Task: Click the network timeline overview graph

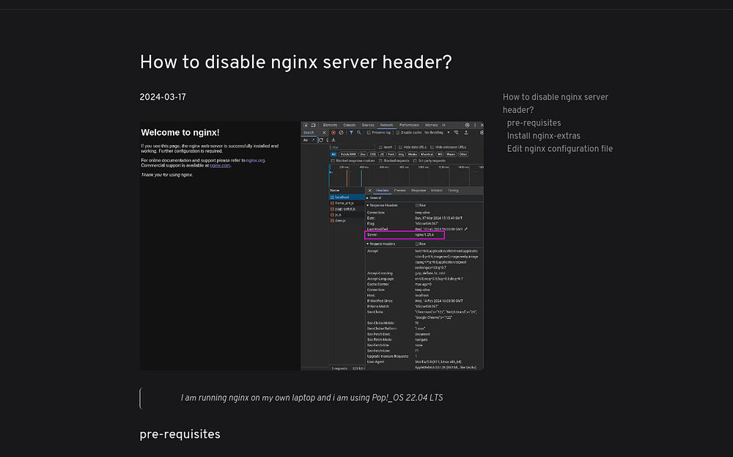Action: (406, 176)
